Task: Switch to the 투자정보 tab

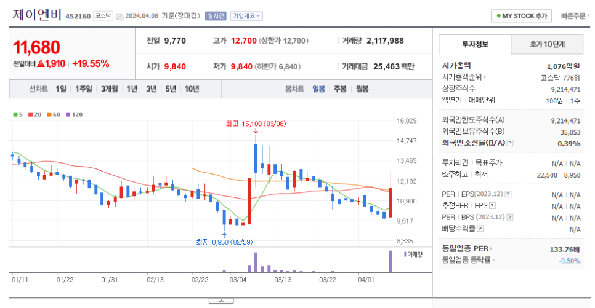Action: (475, 44)
